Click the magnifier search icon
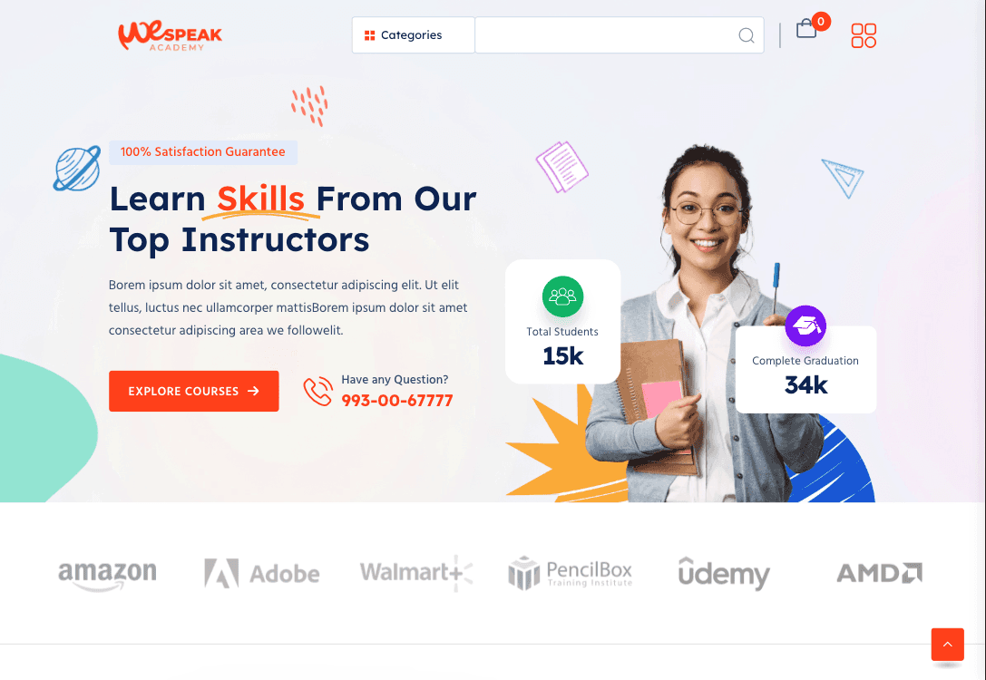The width and height of the screenshot is (986, 680). pyautogui.click(x=747, y=35)
